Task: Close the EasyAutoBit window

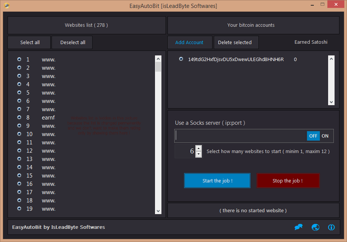Action: [336, 5]
